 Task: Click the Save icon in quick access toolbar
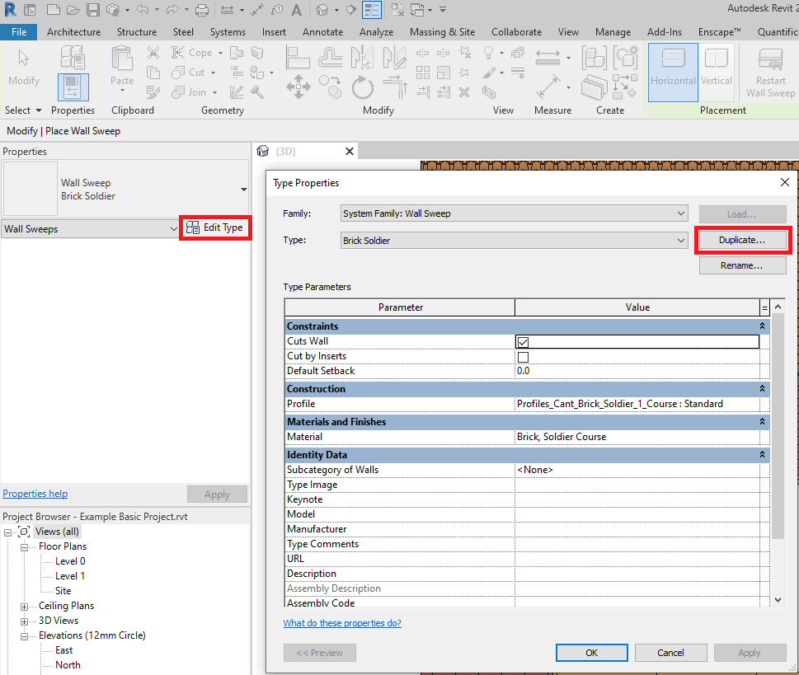click(92, 10)
